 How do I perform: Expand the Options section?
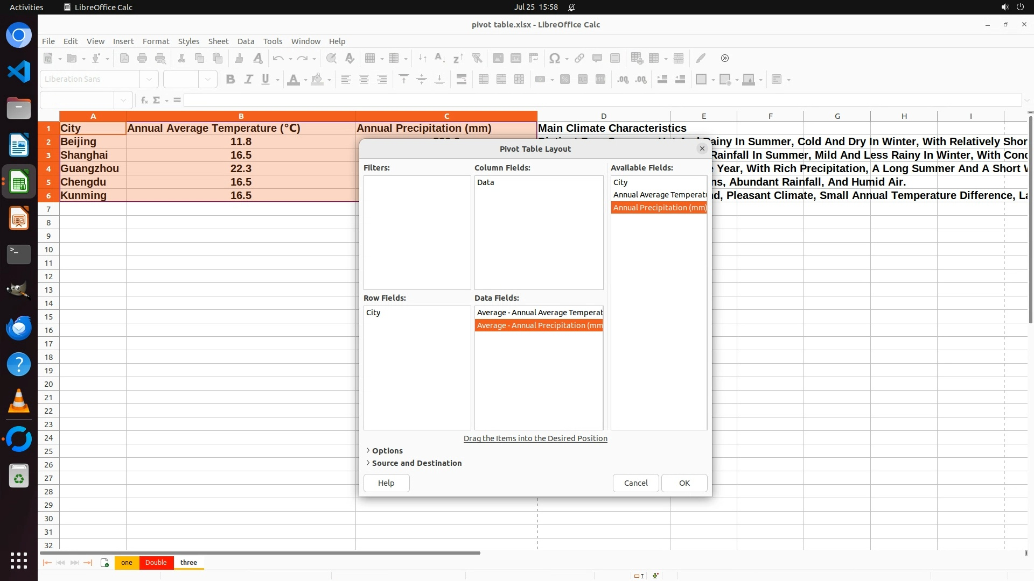coord(387,451)
